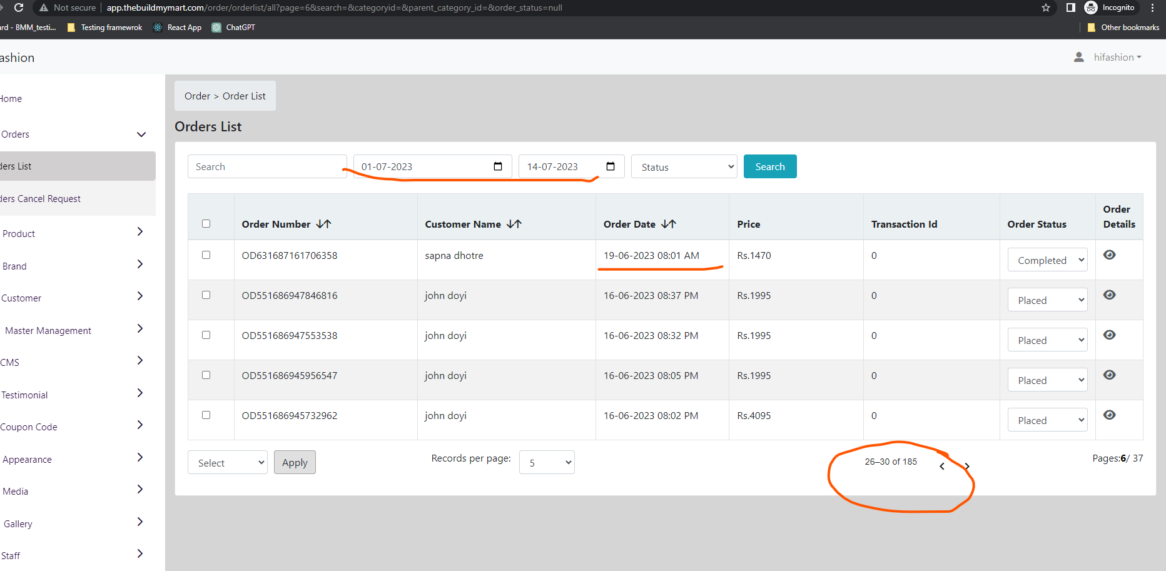This screenshot has width=1166, height=571.
Task: Check order OD551686947846816 row
Action: tap(206, 295)
